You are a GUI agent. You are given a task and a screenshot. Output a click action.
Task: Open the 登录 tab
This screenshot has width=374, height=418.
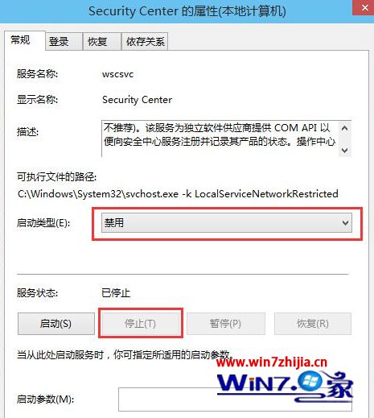(64, 42)
